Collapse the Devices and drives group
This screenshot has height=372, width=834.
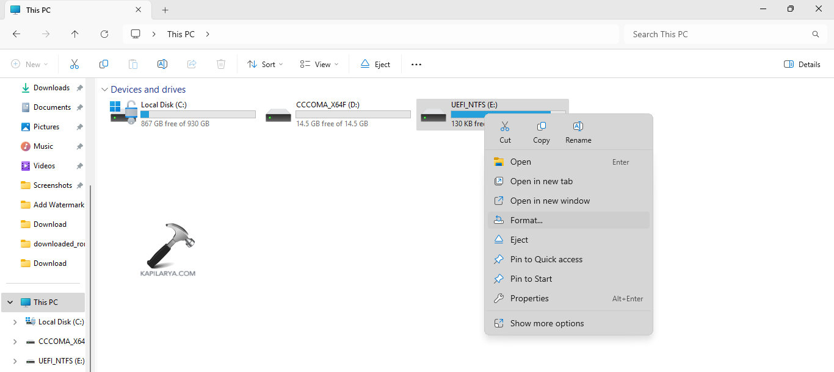104,90
